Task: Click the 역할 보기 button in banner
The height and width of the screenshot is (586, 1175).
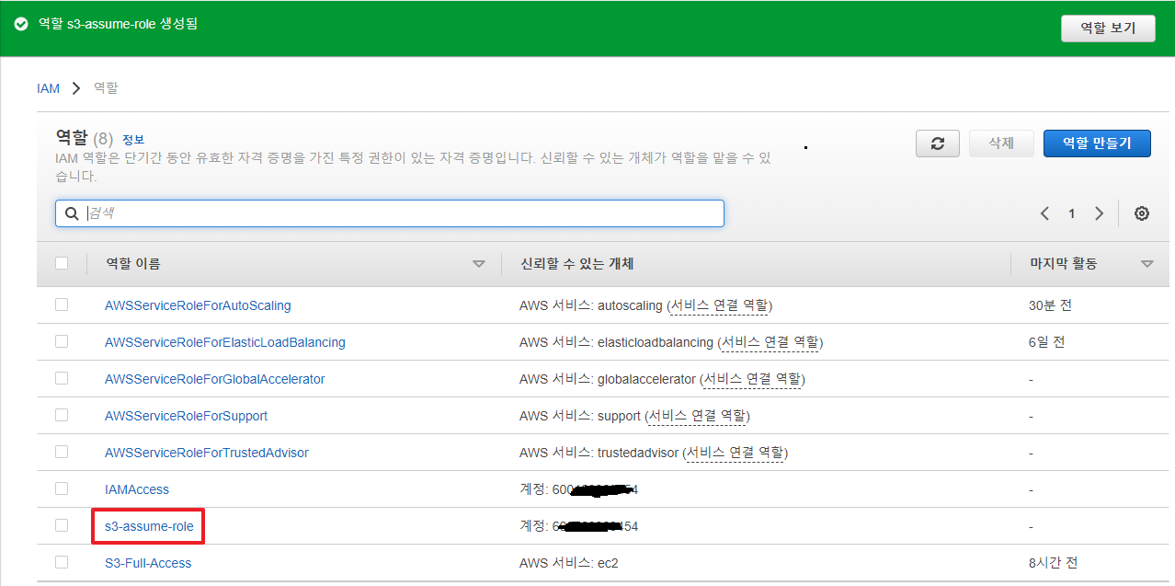Action: [x=1108, y=28]
